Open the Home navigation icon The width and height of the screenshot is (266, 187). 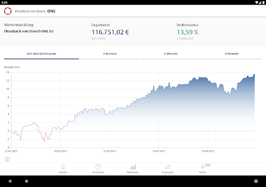click(63, 167)
